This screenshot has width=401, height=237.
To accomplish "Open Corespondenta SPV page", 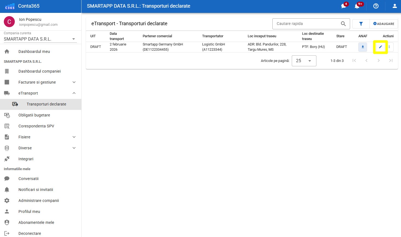I will click(x=36, y=126).
